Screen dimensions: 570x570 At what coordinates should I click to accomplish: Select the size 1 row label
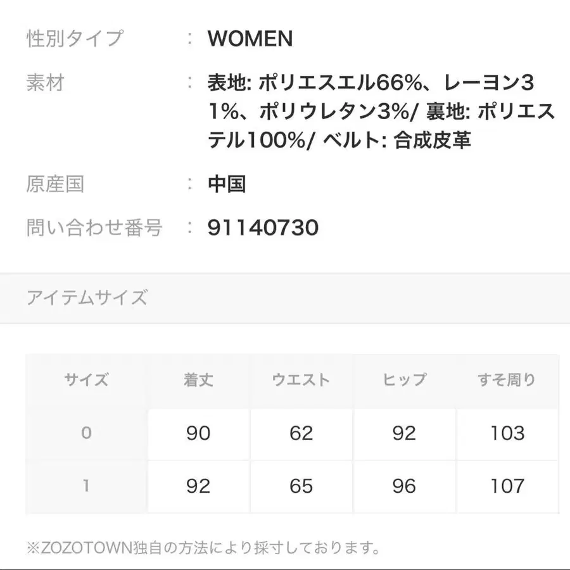point(86,486)
